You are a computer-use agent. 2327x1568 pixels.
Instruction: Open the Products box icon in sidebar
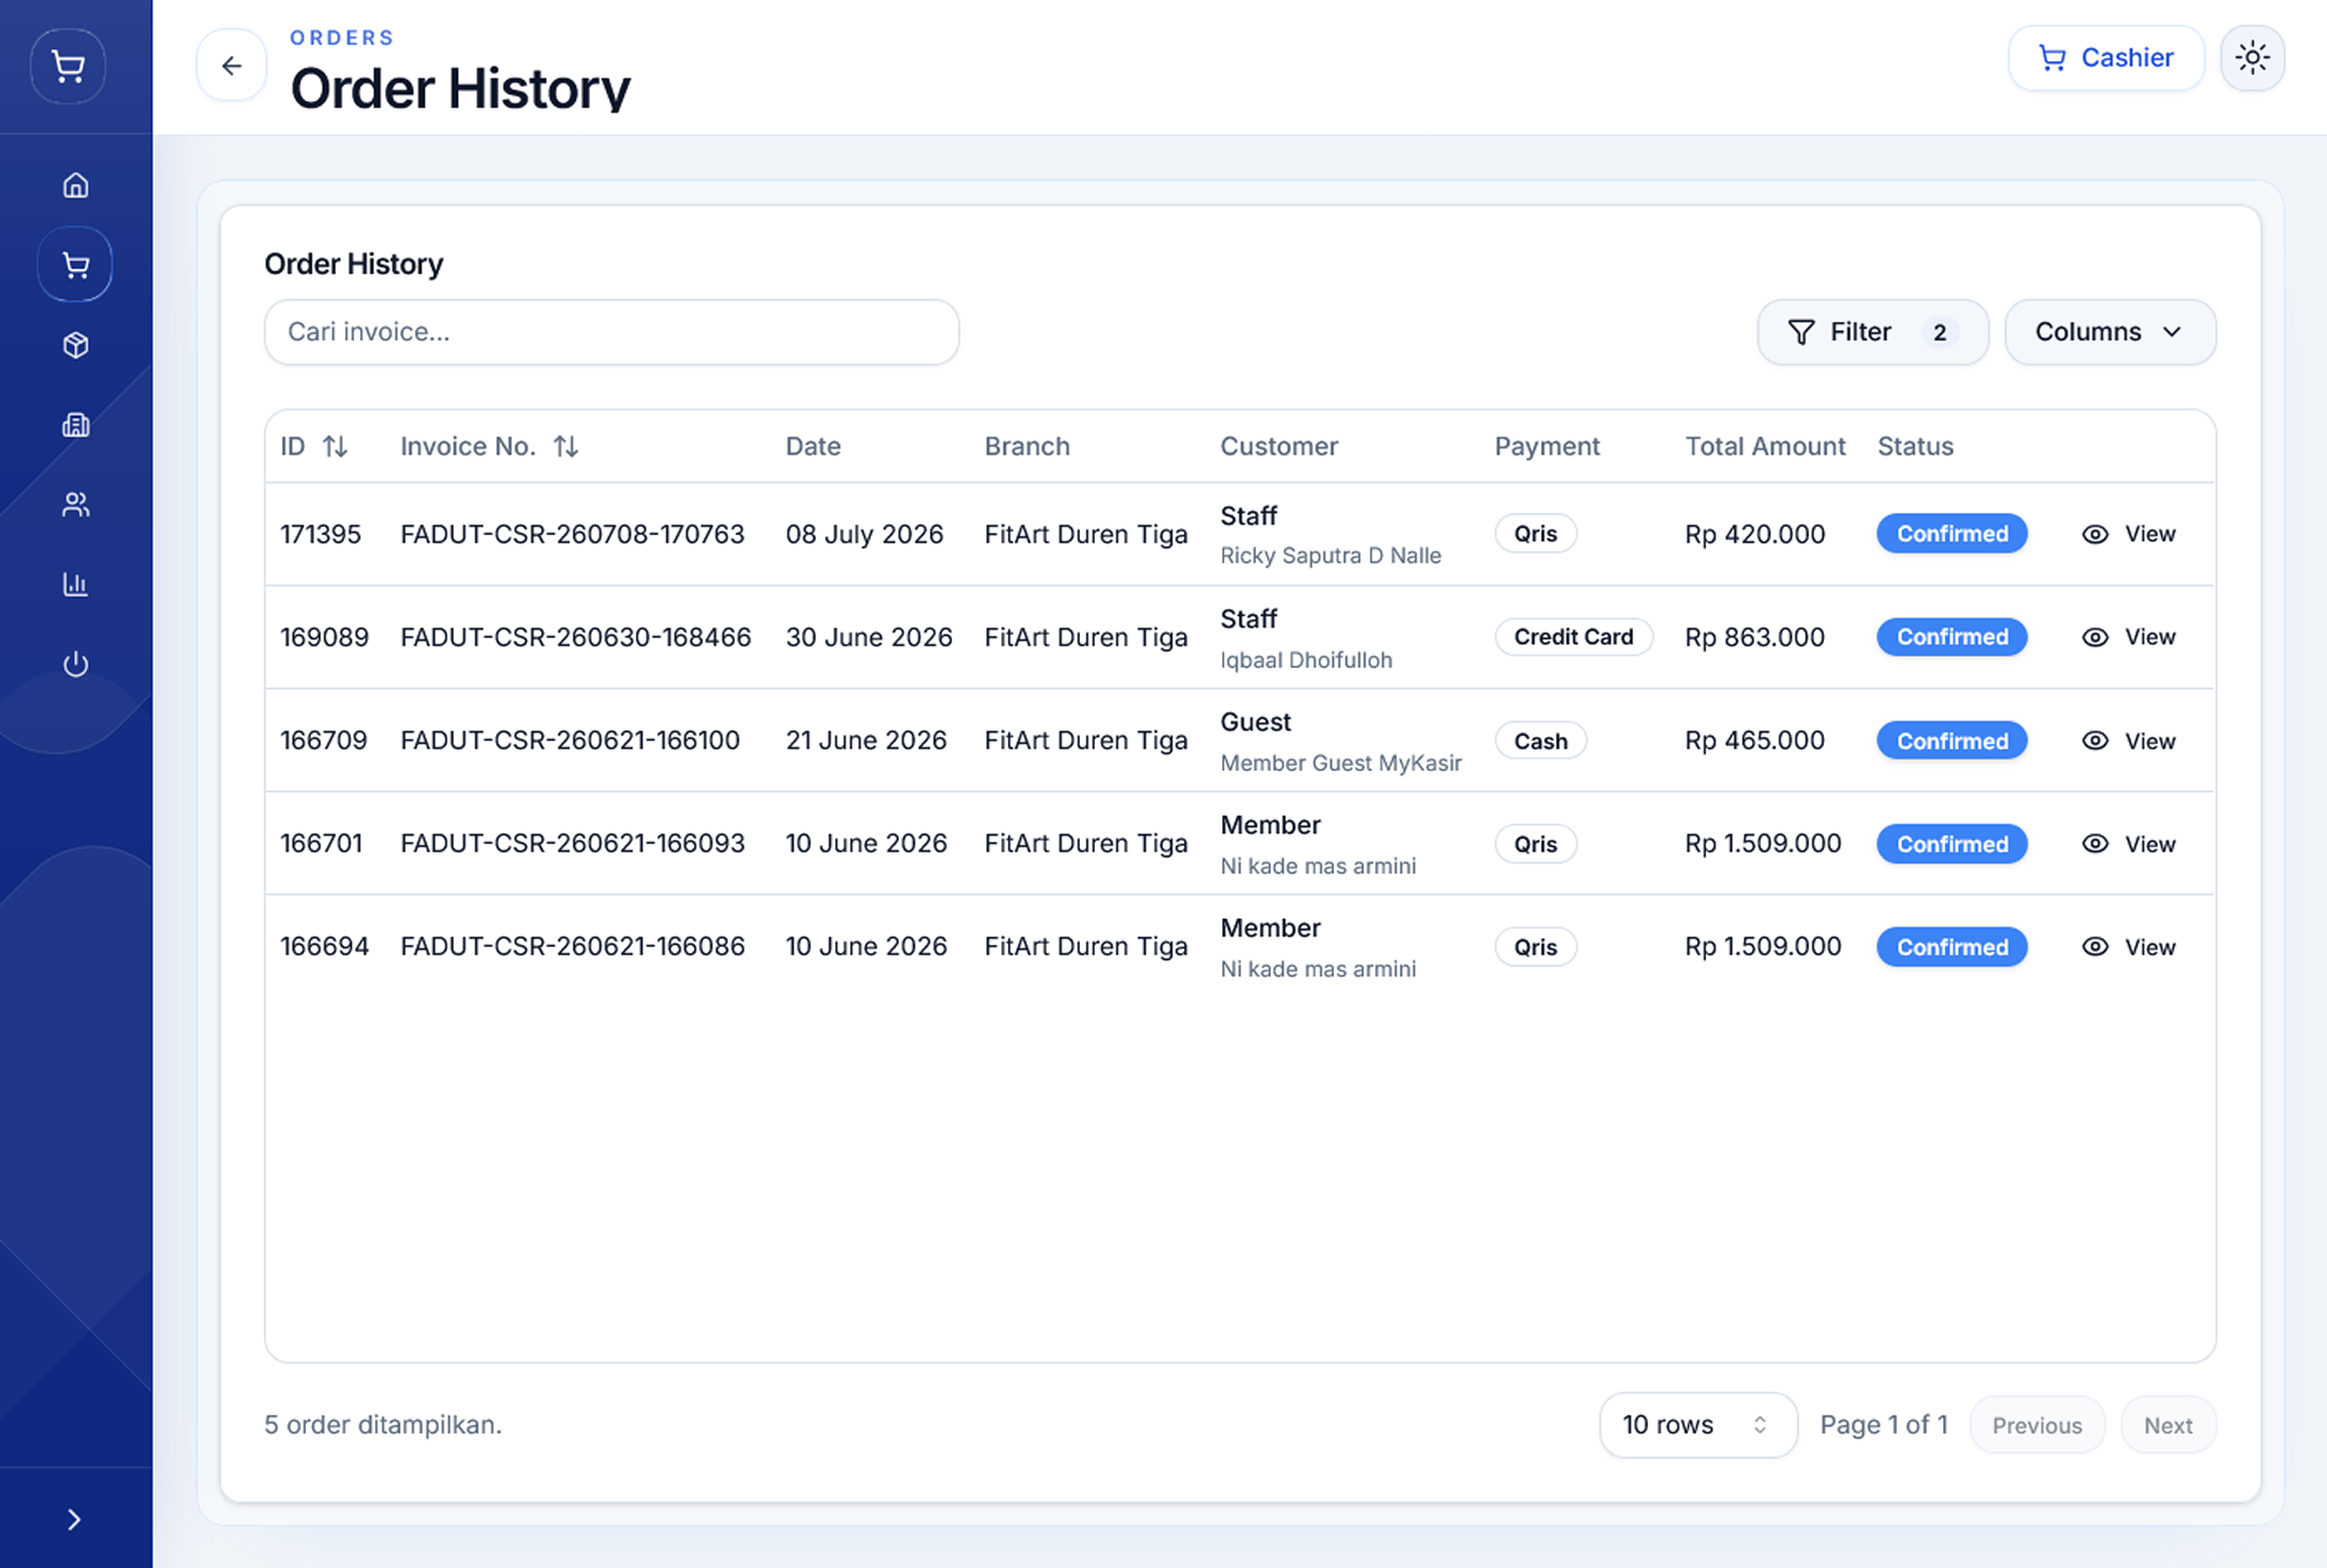[76, 345]
